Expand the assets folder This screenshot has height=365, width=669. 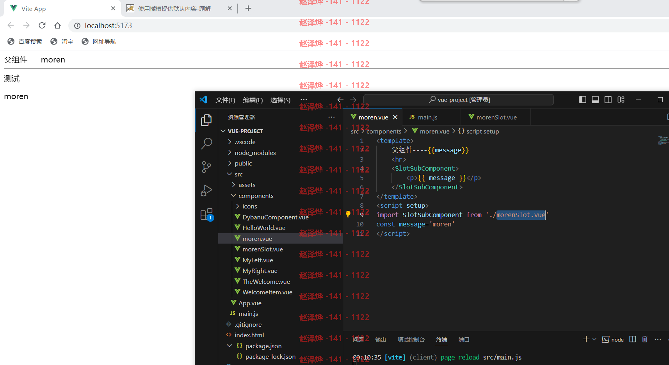(x=233, y=185)
